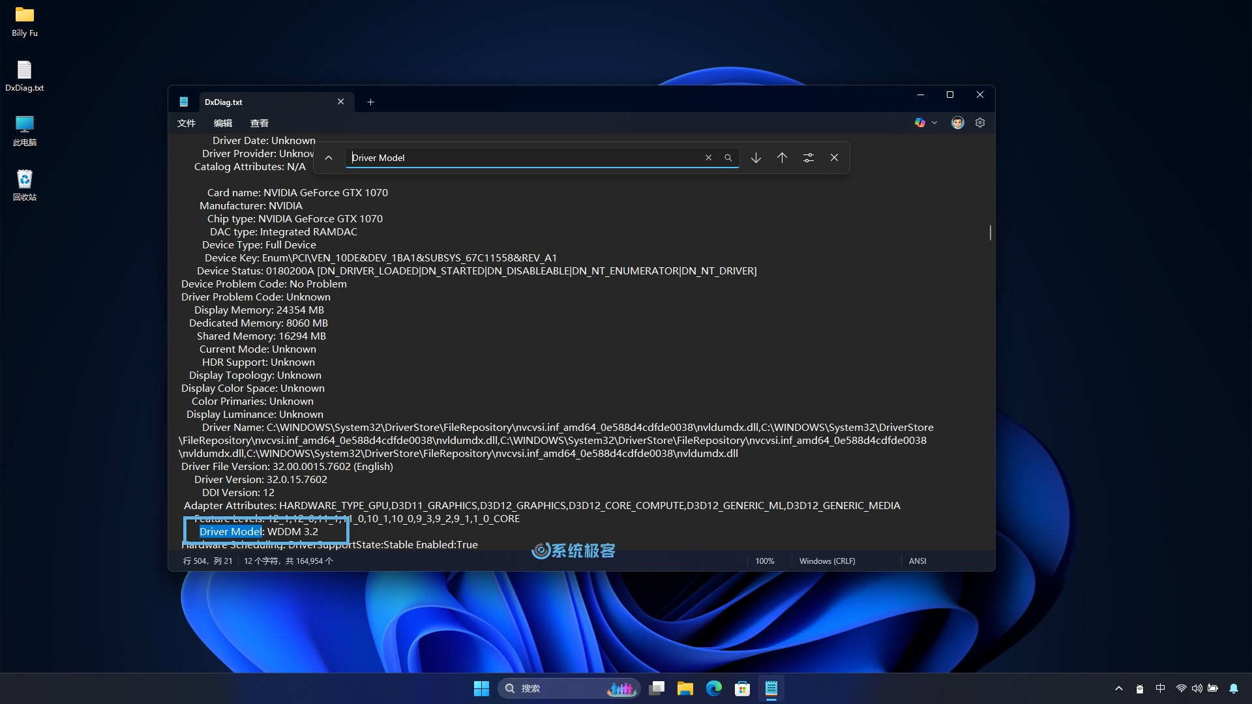
Task: Open Microsoft Store from the taskbar
Action: tap(743, 688)
